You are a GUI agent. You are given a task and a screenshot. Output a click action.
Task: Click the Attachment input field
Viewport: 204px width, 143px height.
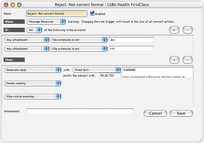[x=80, y=111]
